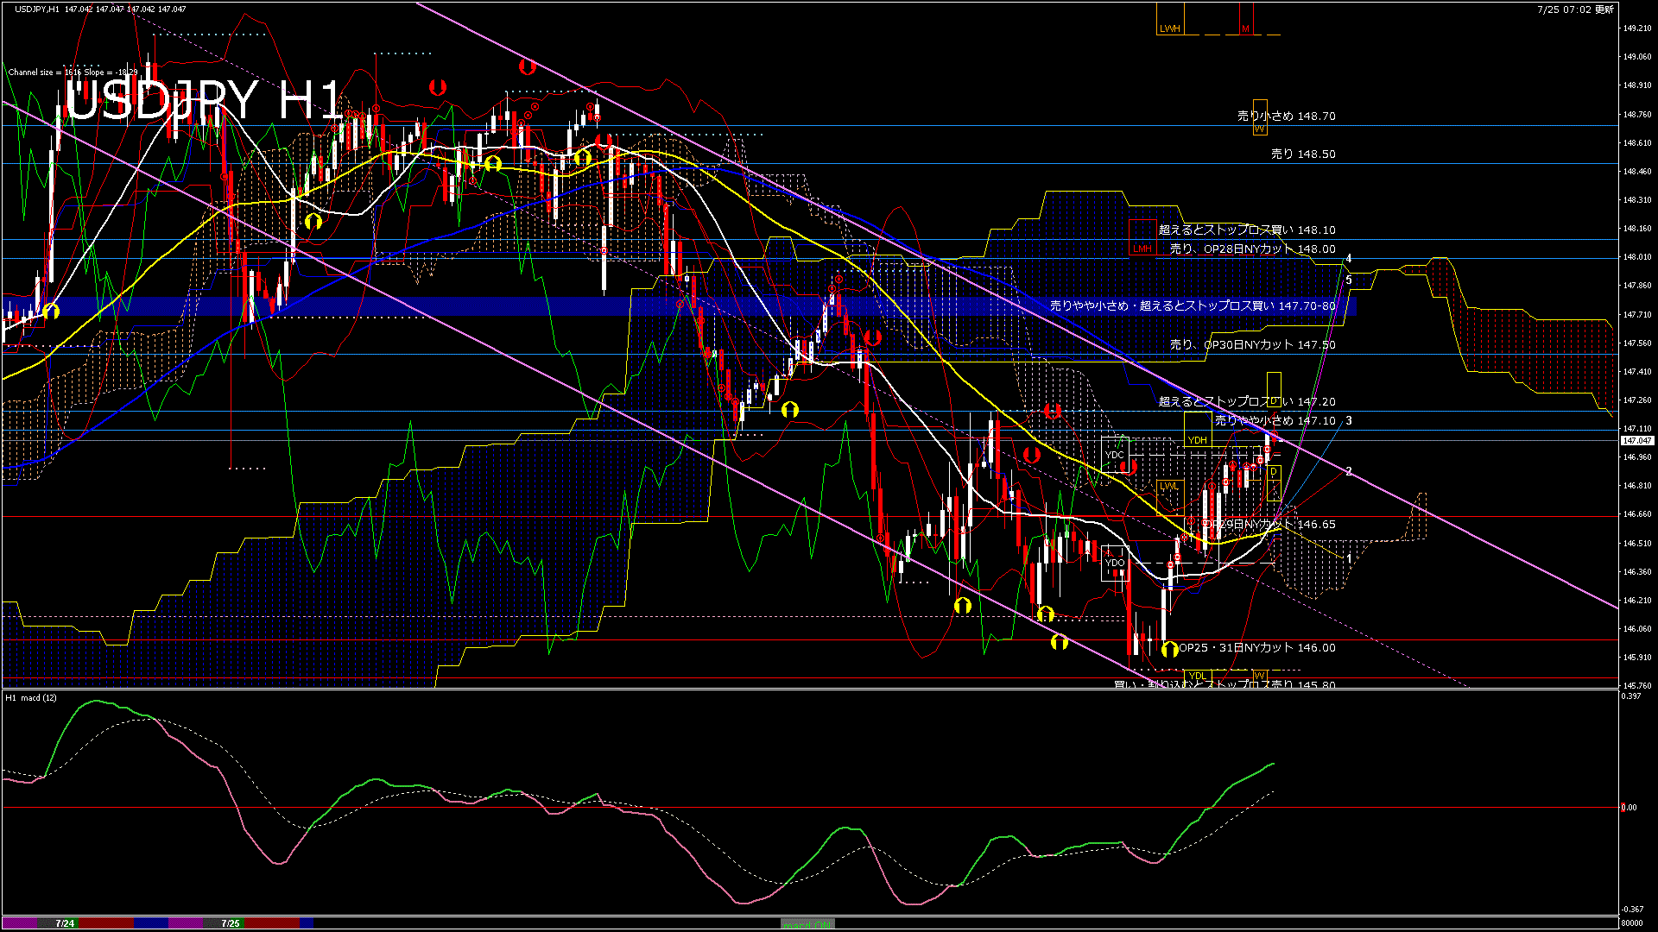The height and width of the screenshot is (932, 1658).
Task: Click the OP29日NYカット 146.65 label
Action: (1269, 524)
